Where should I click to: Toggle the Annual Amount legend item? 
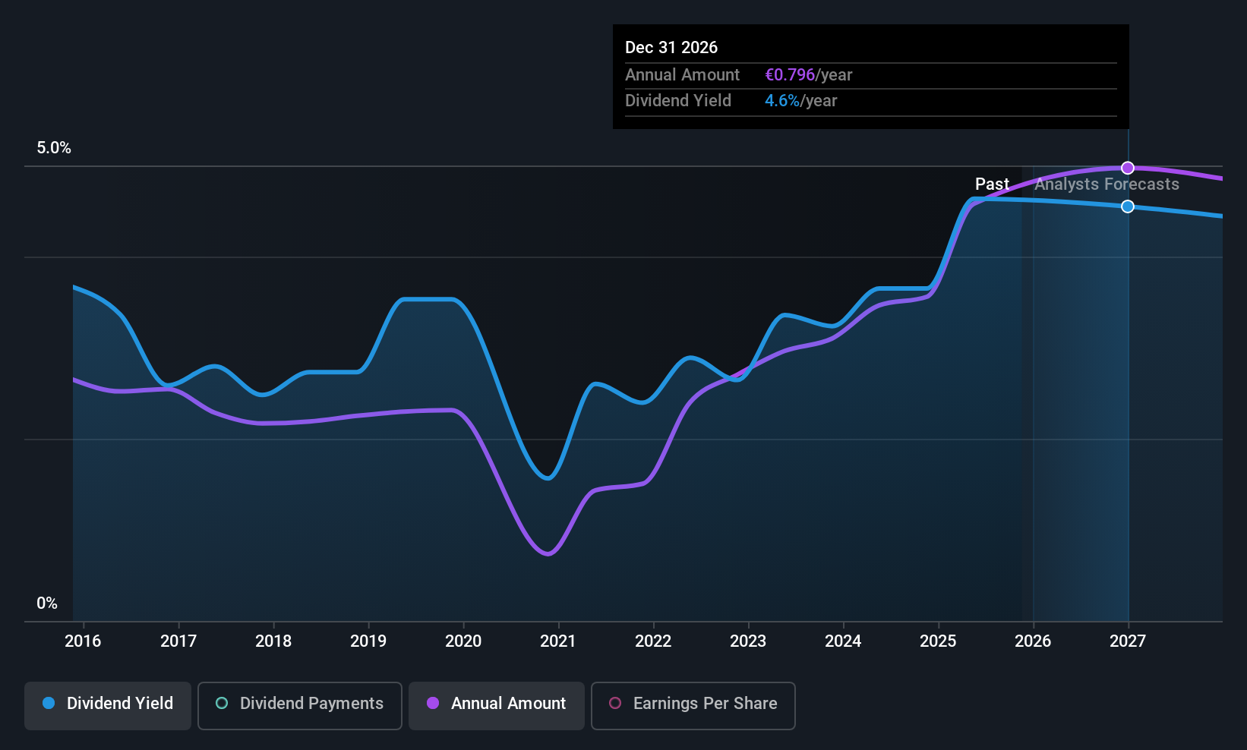click(496, 704)
